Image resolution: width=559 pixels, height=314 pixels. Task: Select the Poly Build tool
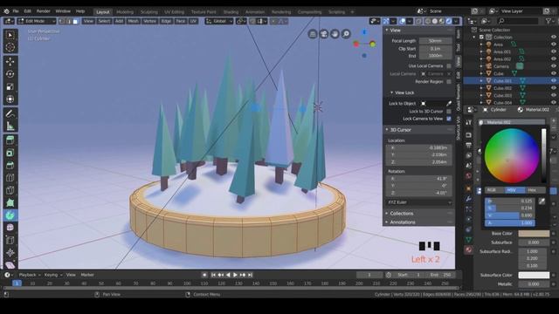coord(10,202)
